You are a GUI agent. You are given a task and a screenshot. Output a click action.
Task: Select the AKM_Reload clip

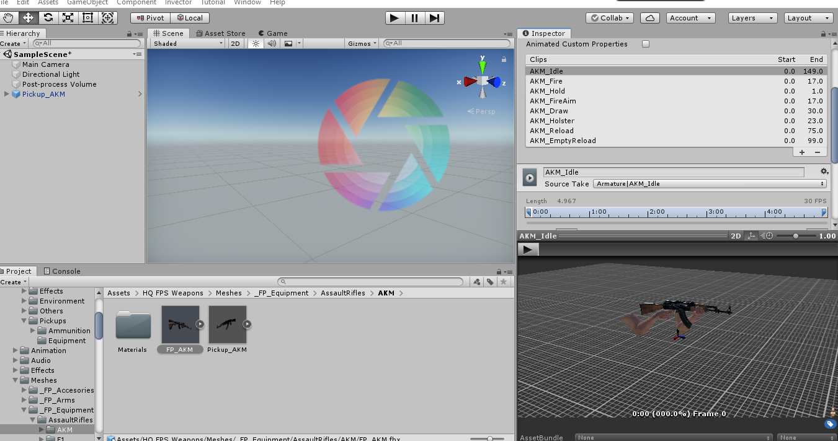[x=551, y=131]
